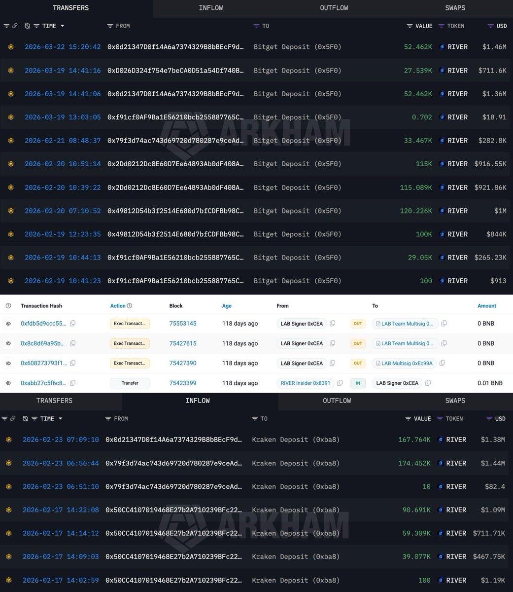This screenshot has height=592, width=513.
Task: Switch to the OUTFLOW tab in the Kraken panel
Action: tap(337, 401)
